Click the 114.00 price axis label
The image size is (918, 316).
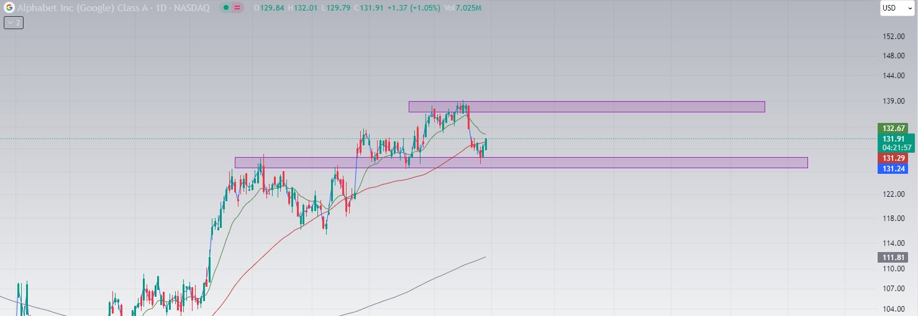pos(893,243)
